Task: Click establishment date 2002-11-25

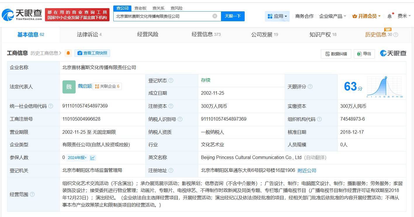Action: (x=213, y=93)
